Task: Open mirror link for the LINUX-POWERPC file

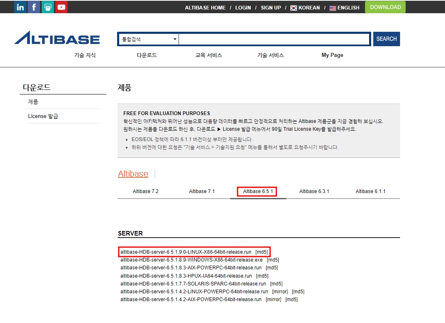Action: (280, 292)
